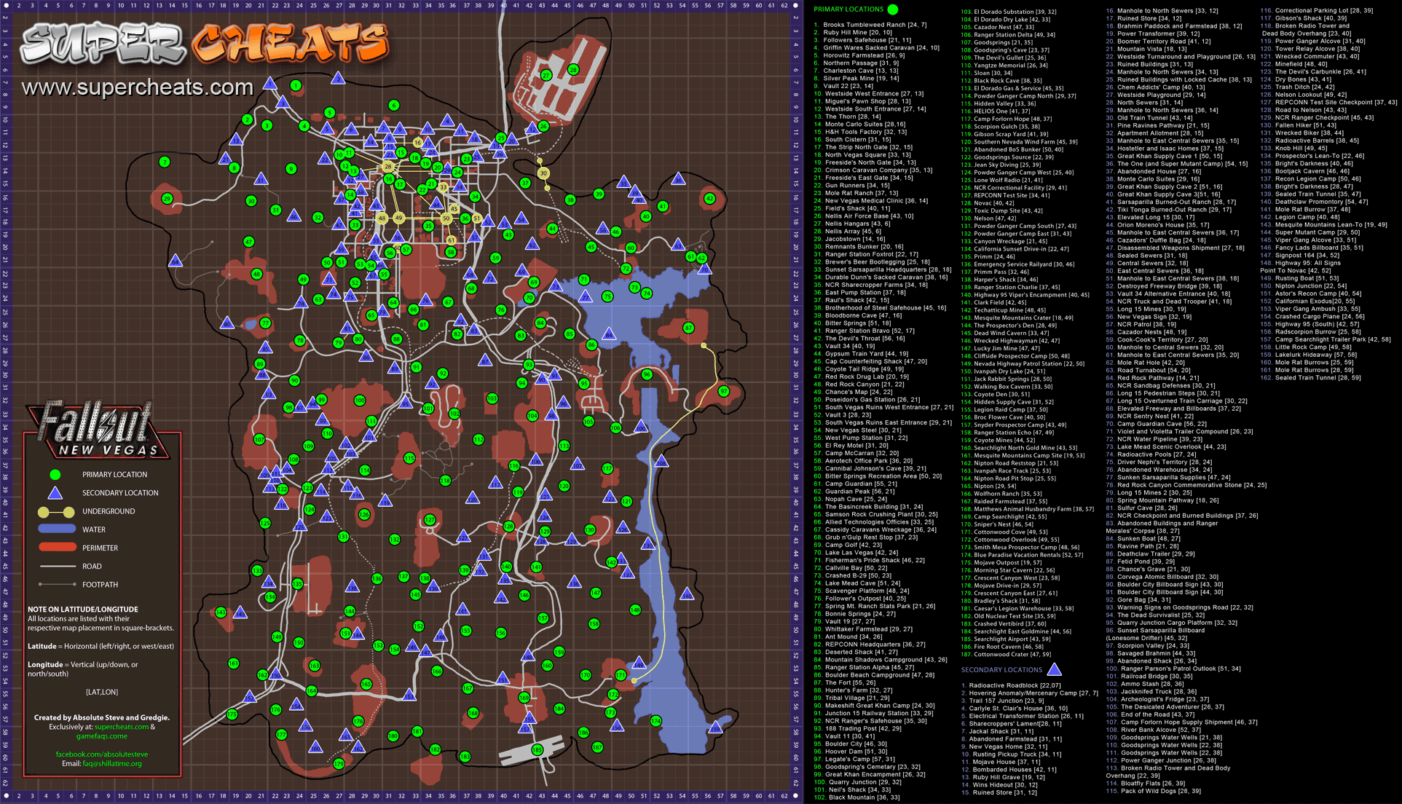
Task: Click Footpath line sample in legend
Action: (x=57, y=584)
